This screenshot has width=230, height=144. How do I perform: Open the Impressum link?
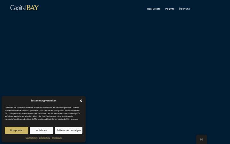(57, 138)
